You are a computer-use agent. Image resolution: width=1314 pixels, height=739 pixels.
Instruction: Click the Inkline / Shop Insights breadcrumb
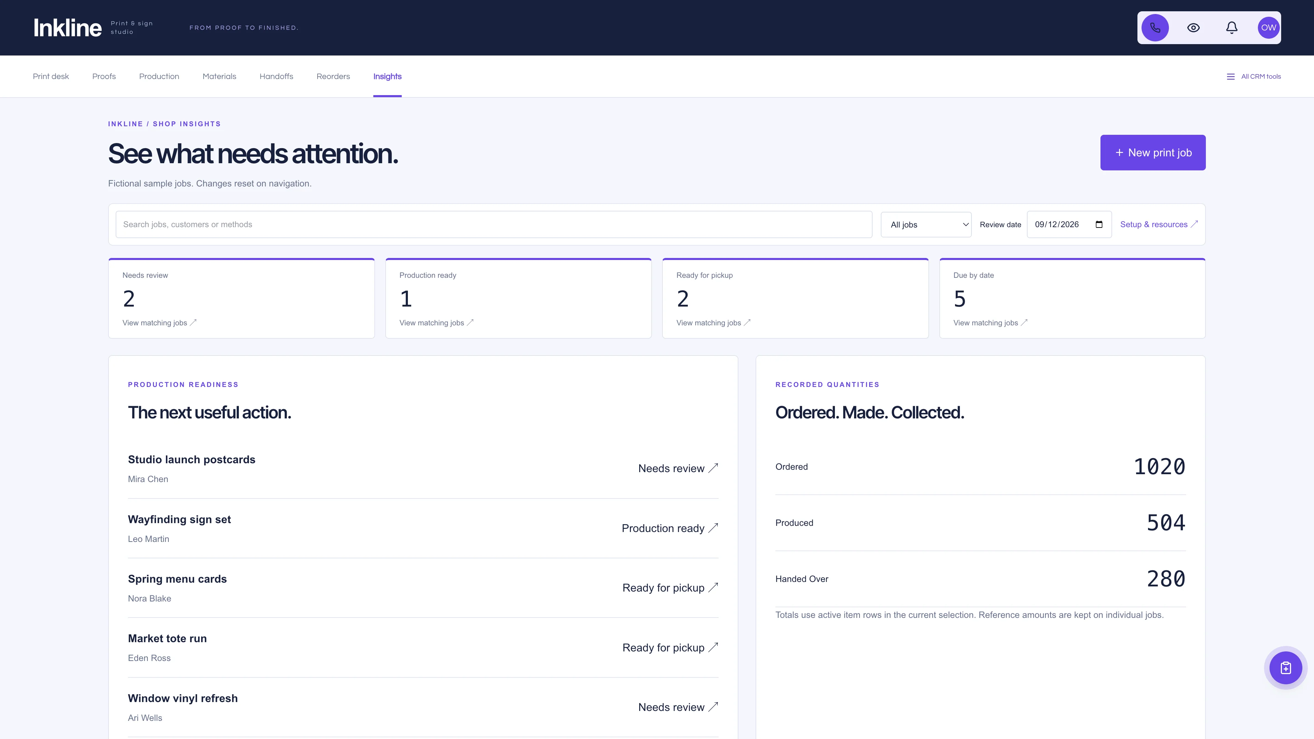pos(164,124)
